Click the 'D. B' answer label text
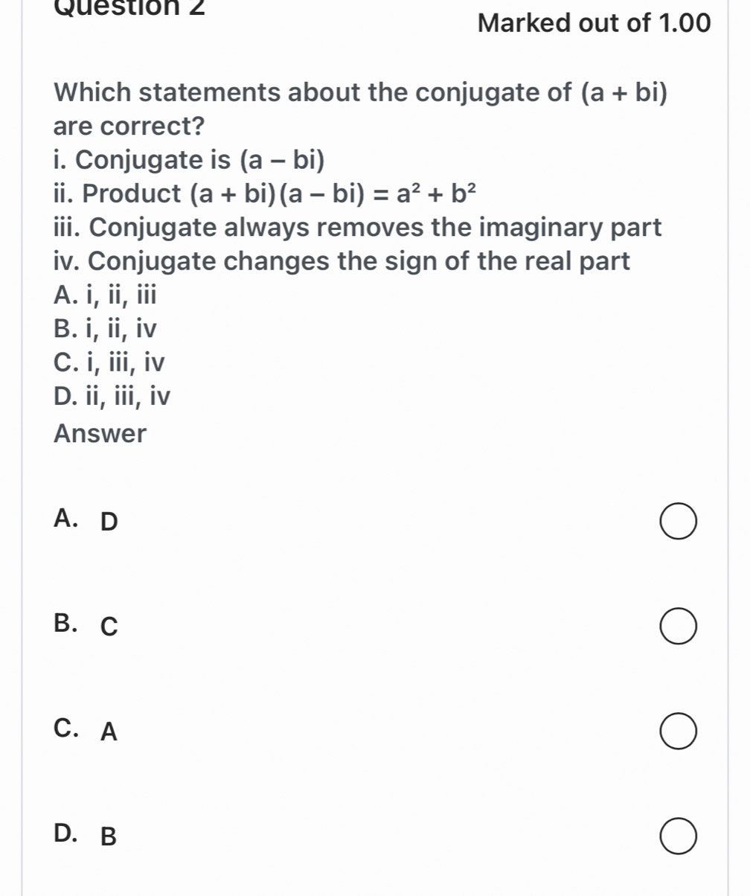The width and height of the screenshot is (750, 896). (x=86, y=836)
